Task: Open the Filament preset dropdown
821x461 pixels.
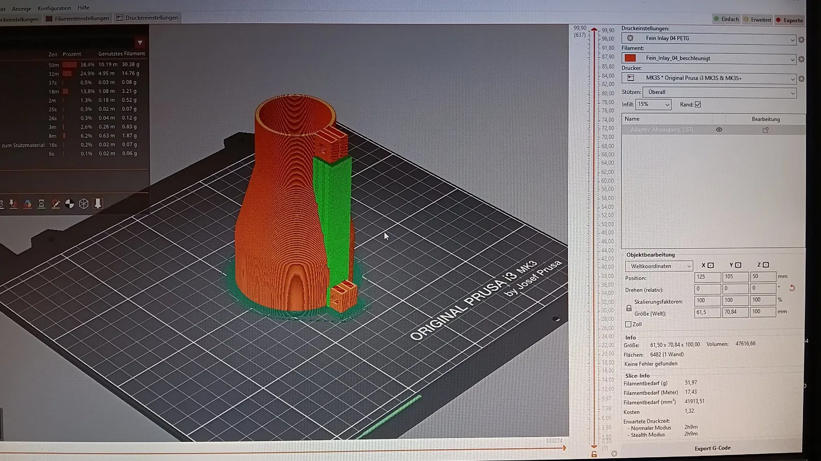Action: 709,58
